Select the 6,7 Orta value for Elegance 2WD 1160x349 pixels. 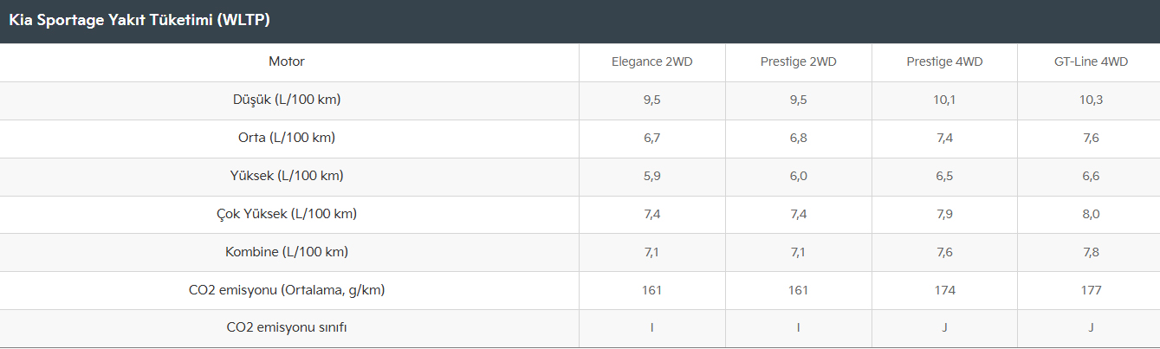click(x=651, y=138)
